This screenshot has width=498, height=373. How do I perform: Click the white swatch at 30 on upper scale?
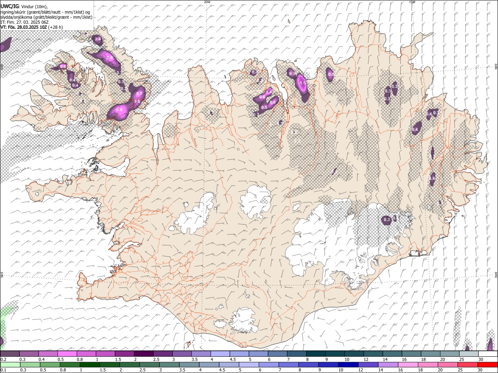pyautogui.click(x=488, y=354)
